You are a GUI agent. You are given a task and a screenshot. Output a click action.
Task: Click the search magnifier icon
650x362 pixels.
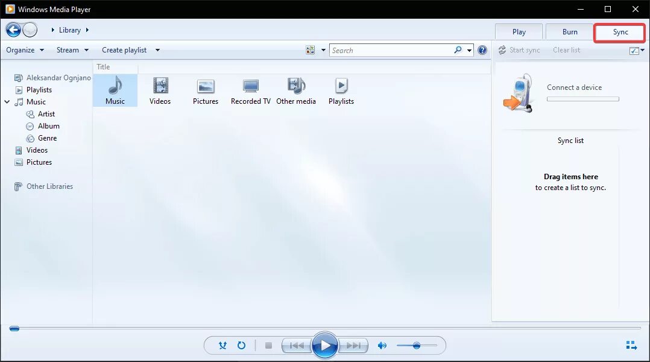458,49
